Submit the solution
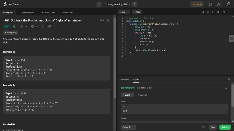234x131 pixels. pos(225,127)
